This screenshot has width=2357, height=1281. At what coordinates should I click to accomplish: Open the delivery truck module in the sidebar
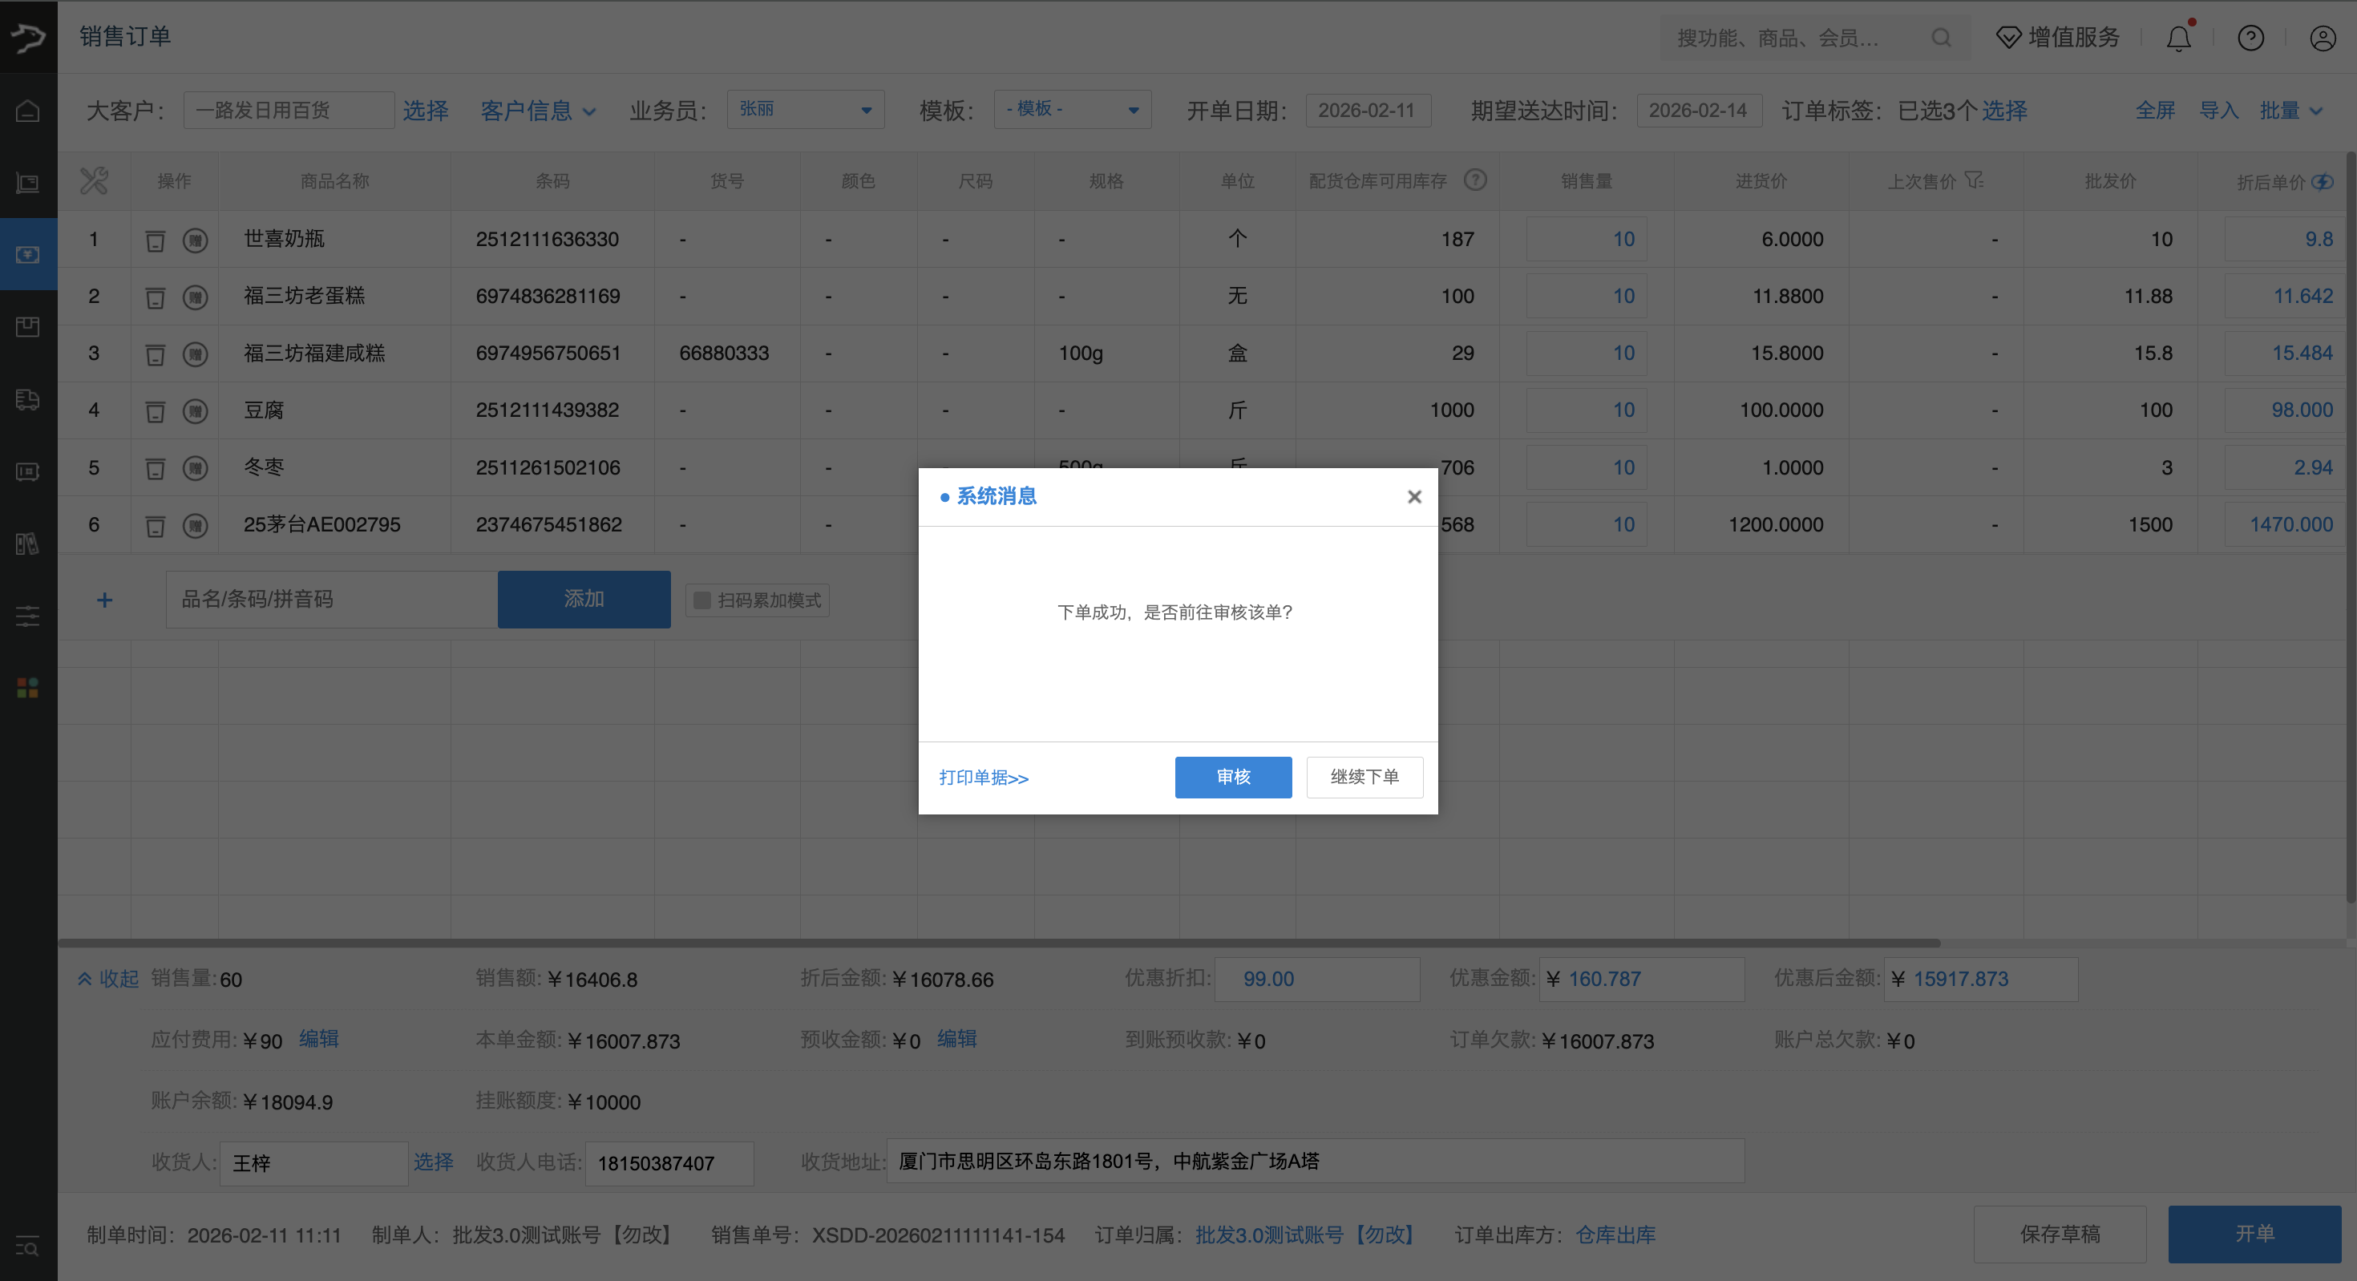(x=26, y=400)
